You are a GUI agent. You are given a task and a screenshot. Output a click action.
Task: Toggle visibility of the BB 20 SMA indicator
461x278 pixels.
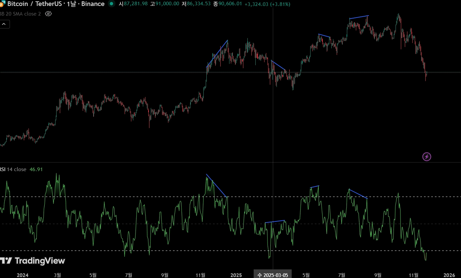tap(48, 14)
